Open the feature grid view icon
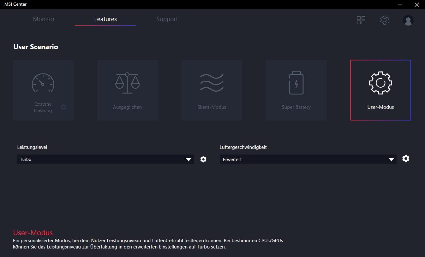 coord(361,20)
